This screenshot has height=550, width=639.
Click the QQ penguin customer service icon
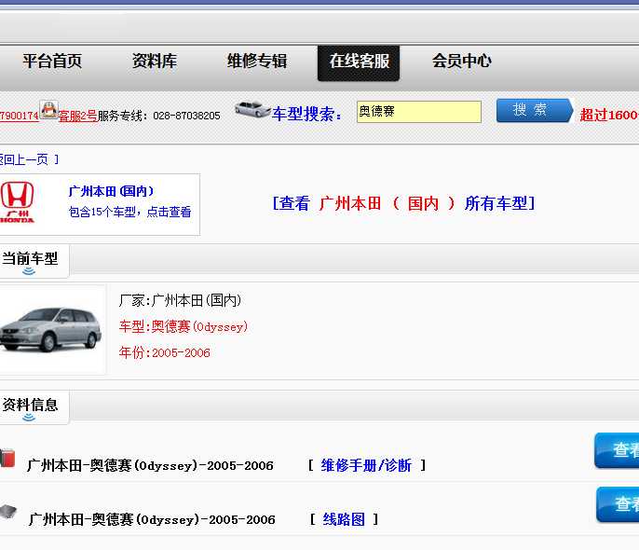tap(48, 110)
